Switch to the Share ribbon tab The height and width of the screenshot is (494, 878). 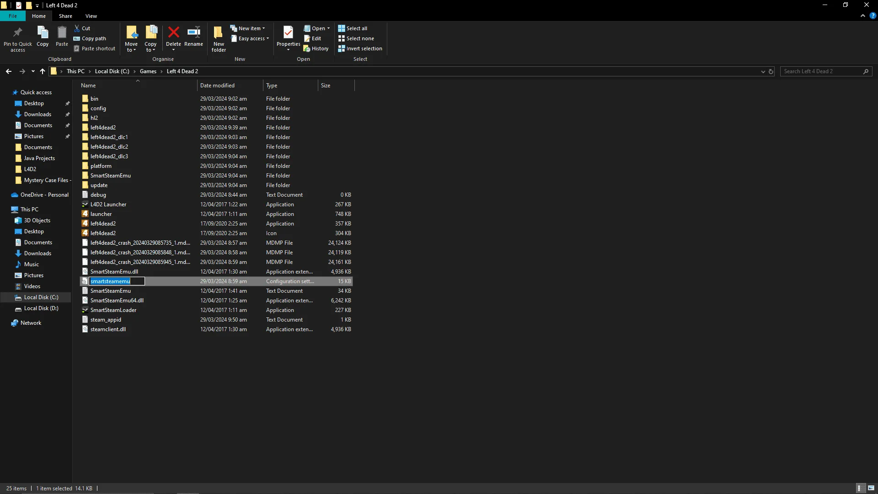[65, 16]
